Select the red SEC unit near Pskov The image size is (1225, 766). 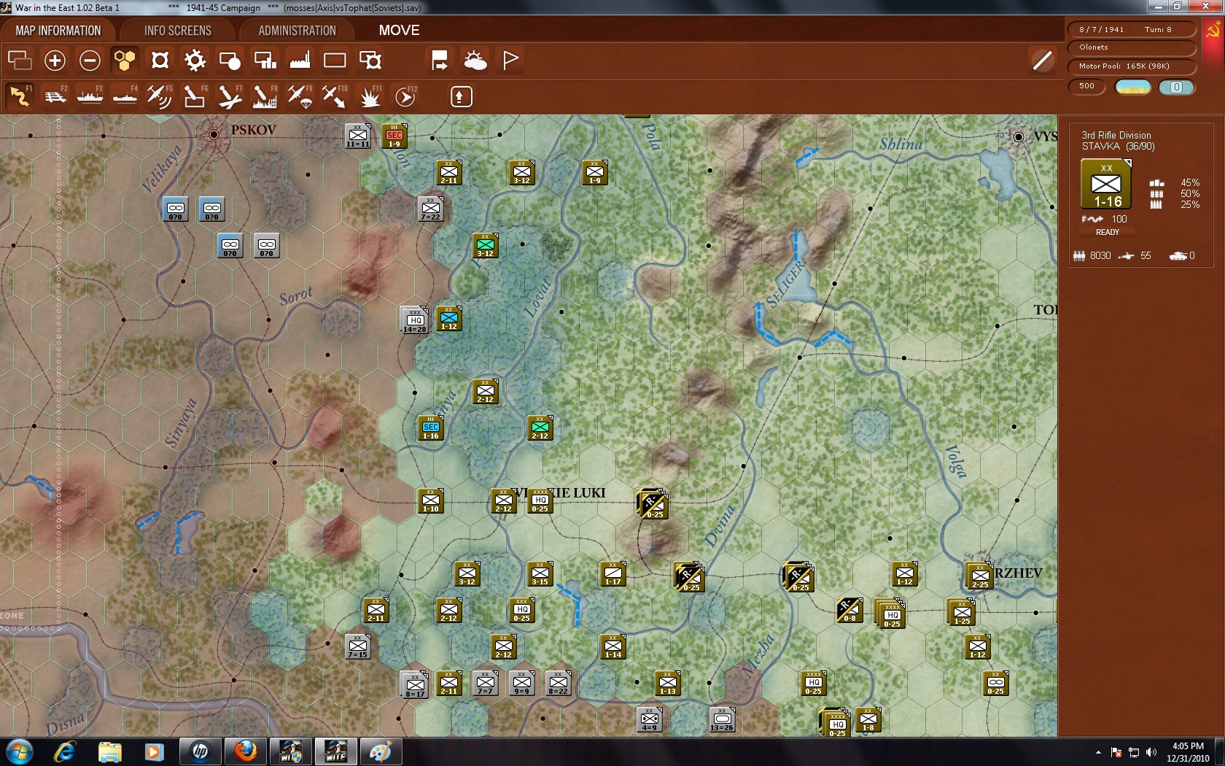coord(394,136)
